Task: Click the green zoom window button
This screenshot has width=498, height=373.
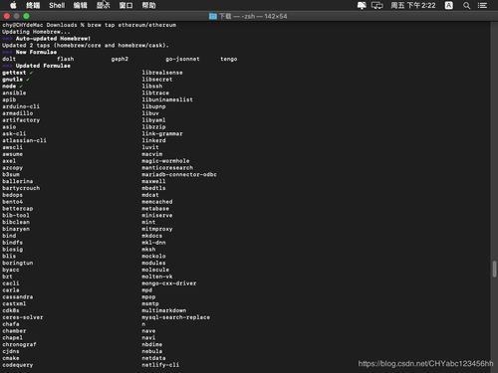Action: tap(26, 16)
